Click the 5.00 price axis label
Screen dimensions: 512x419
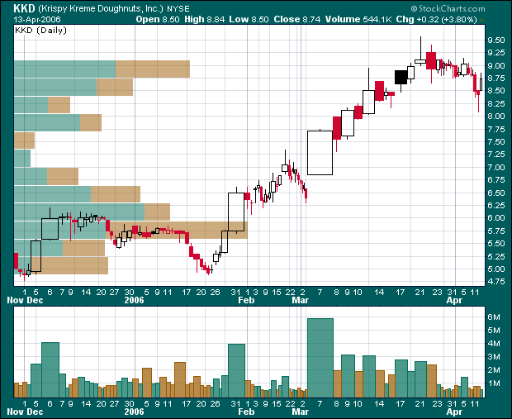(495, 269)
